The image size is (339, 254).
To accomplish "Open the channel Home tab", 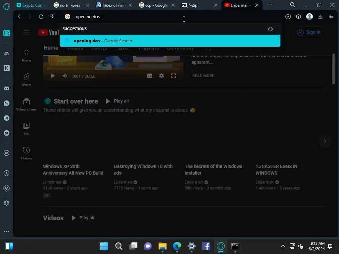I will (x=51, y=48).
